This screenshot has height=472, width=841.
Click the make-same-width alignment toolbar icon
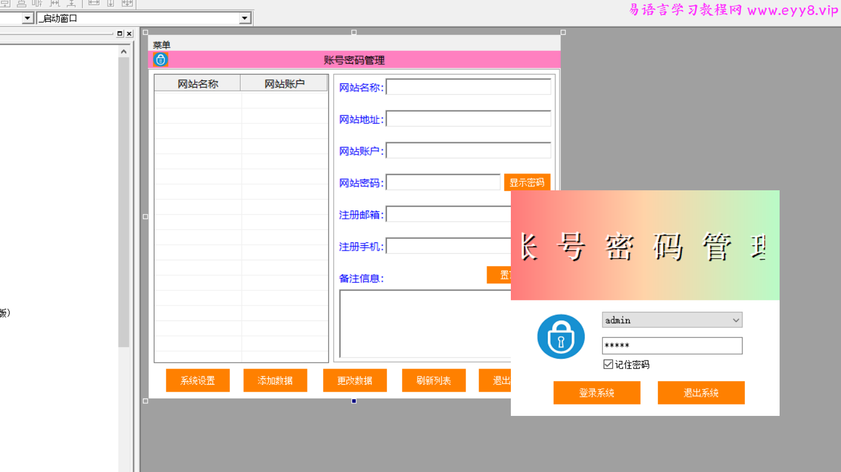tap(93, 3)
